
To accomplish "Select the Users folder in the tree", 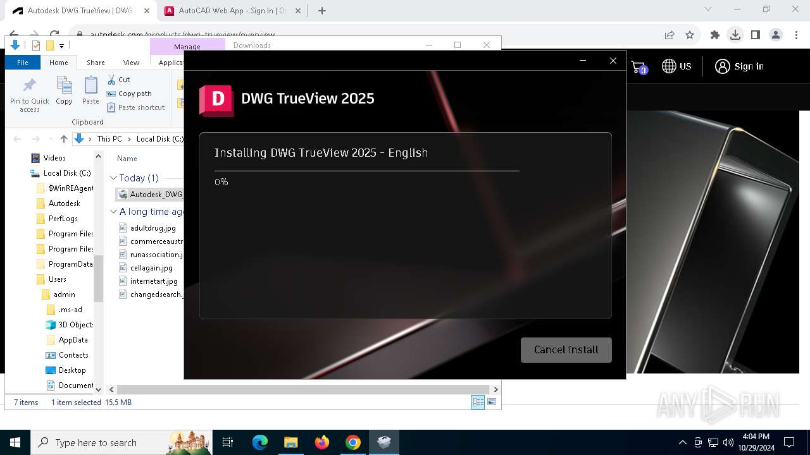I will tap(57, 279).
